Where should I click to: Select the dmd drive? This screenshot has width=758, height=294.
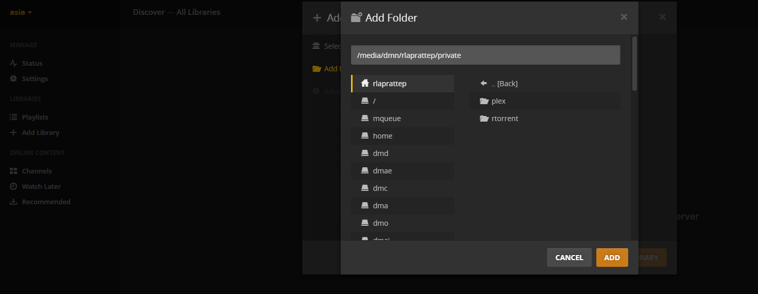(x=403, y=153)
